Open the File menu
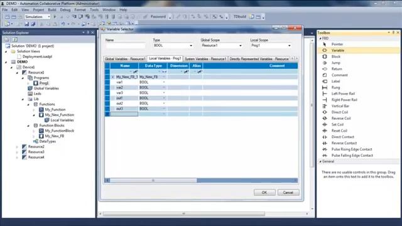This screenshot has width=402, height=226. point(5,10)
